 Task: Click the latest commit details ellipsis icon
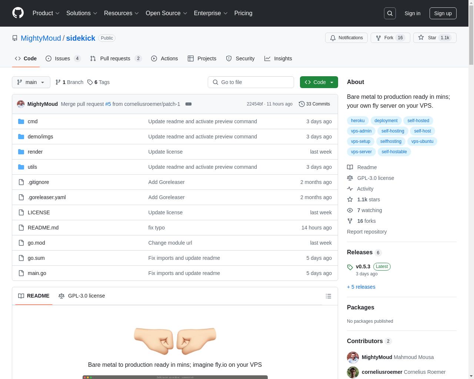point(188,104)
